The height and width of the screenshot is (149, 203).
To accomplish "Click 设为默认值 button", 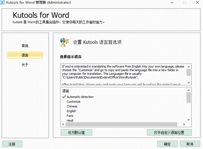I will coord(76,133).
